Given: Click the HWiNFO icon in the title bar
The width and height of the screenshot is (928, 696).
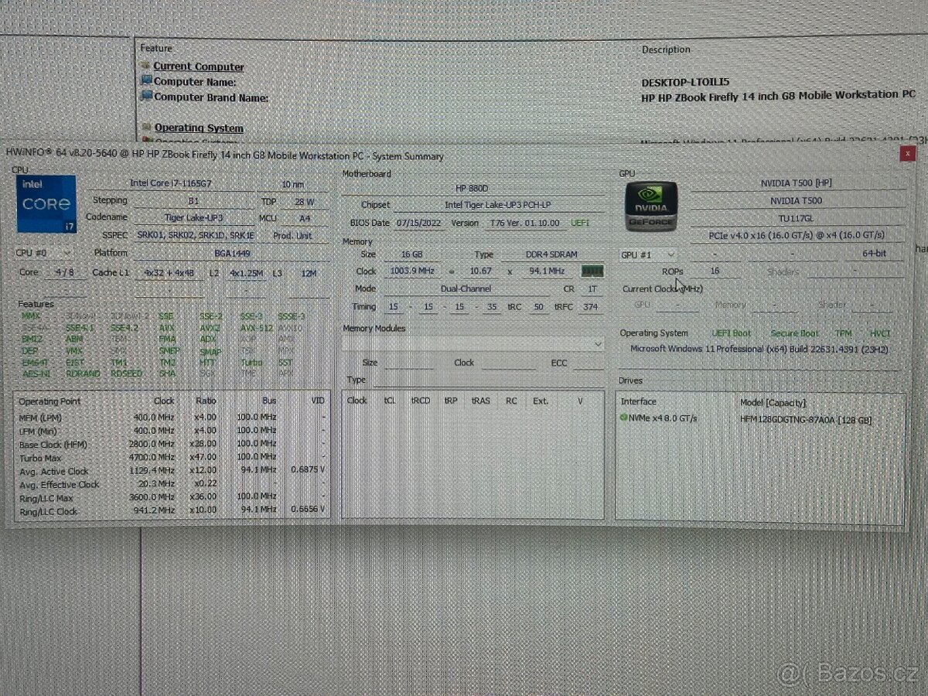Looking at the screenshot, I should (12, 155).
